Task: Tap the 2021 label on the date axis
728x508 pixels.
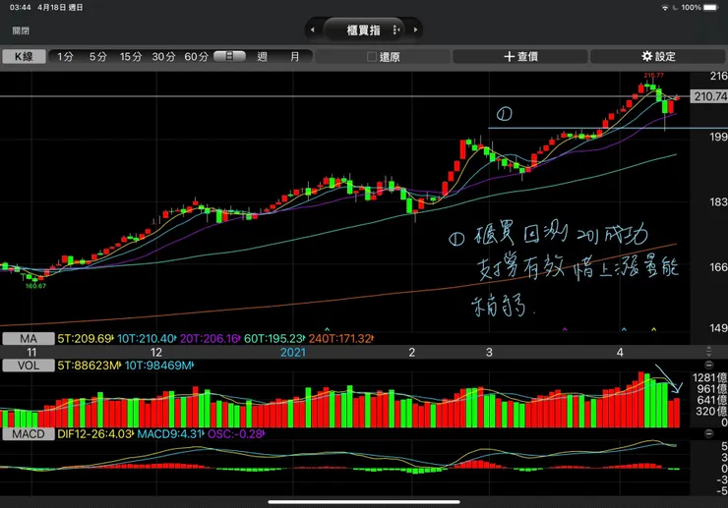Action: click(x=293, y=353)
